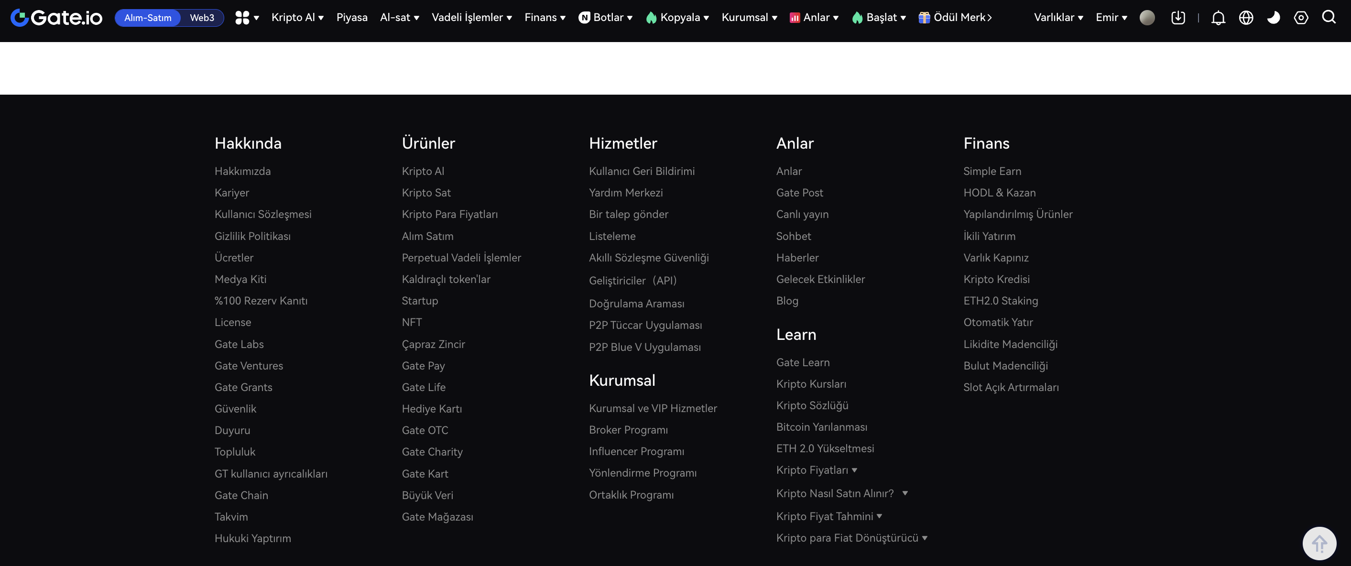Expand the Kripto Fiyatları footer dropdown
The width and height of the screenshot is (1351, 566).
point(817,470)
